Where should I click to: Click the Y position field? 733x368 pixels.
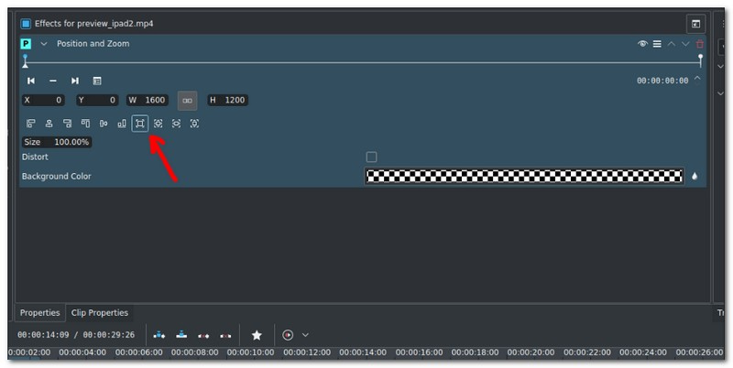point(97,100)
